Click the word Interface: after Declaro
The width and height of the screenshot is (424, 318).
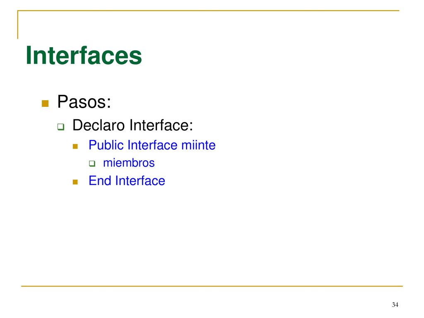coord(161,125)
